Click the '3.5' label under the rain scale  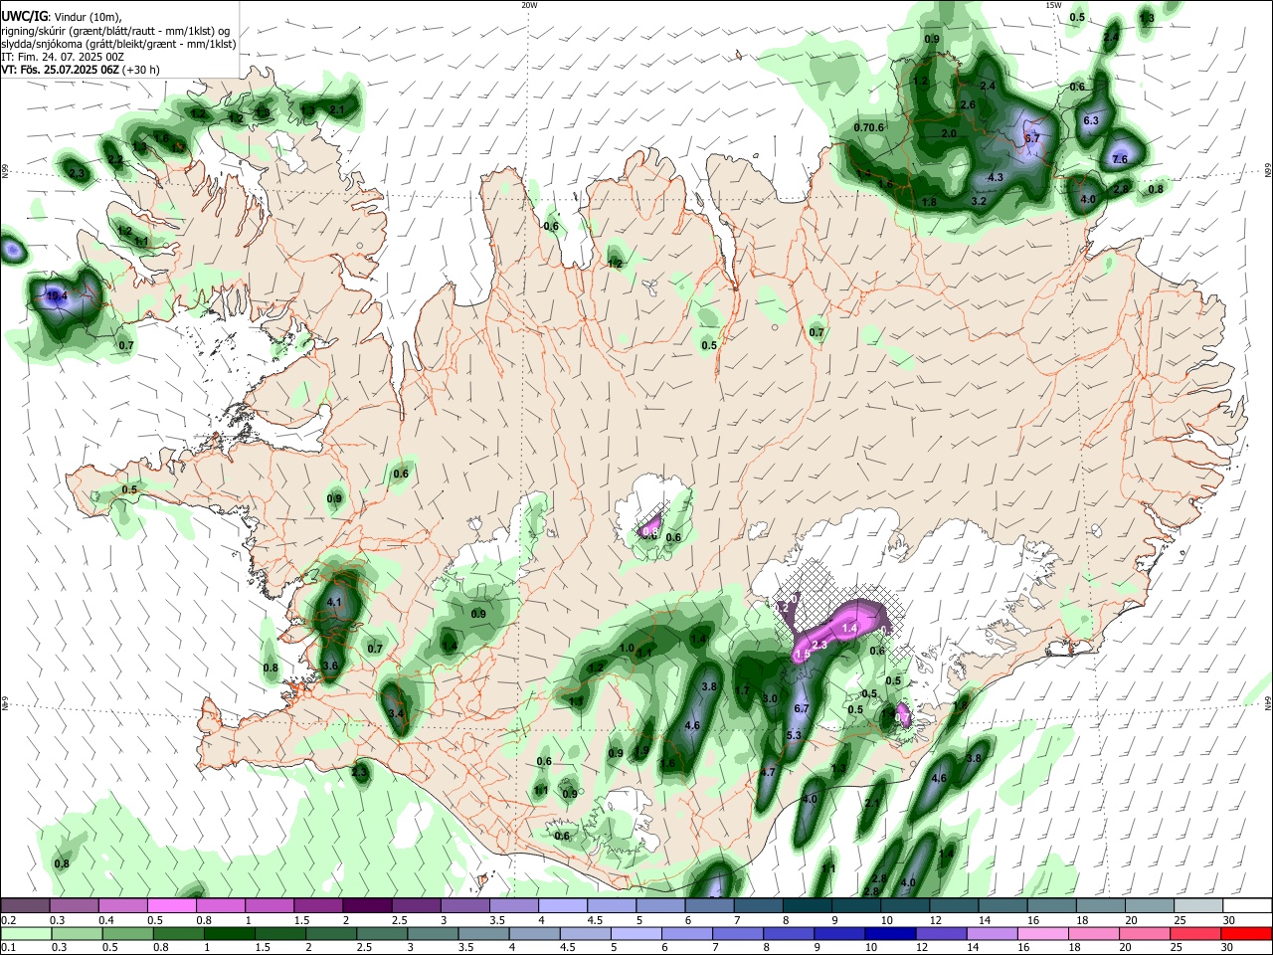tap(466, 948)
